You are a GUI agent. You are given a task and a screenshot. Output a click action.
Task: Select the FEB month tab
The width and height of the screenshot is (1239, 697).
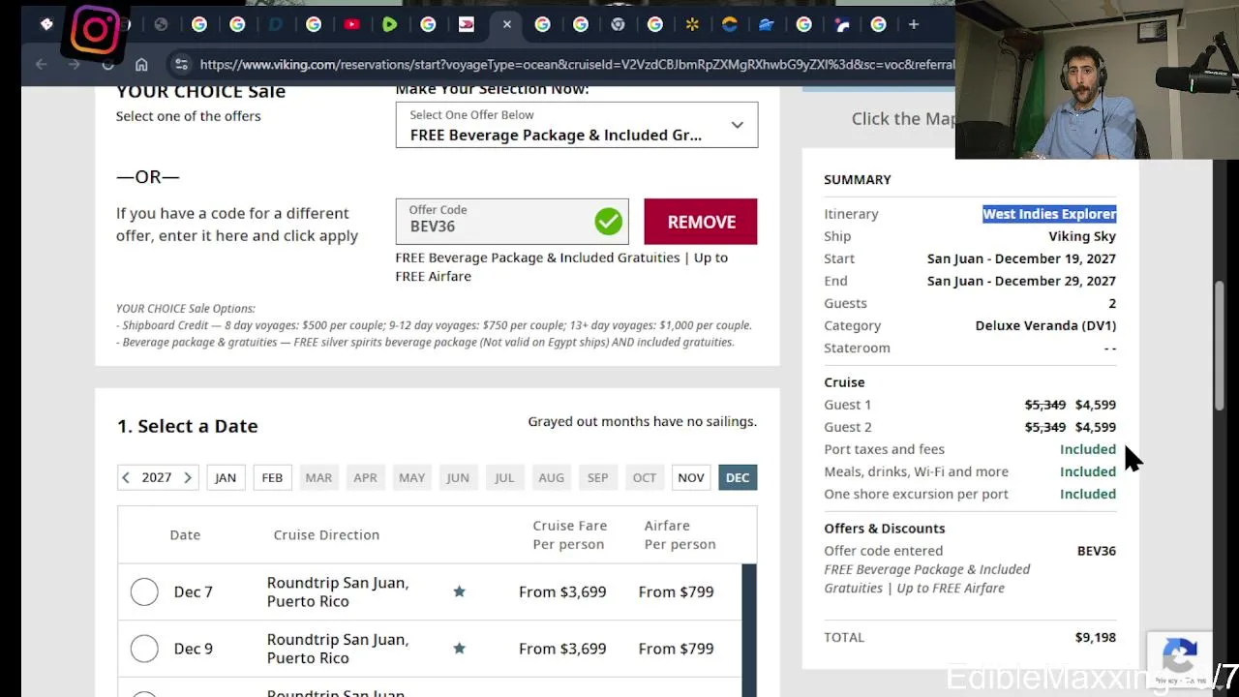pyautogui.click(x=272, y=477)
